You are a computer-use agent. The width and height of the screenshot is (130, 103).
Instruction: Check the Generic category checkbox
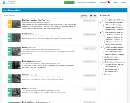tap(102, 74)
